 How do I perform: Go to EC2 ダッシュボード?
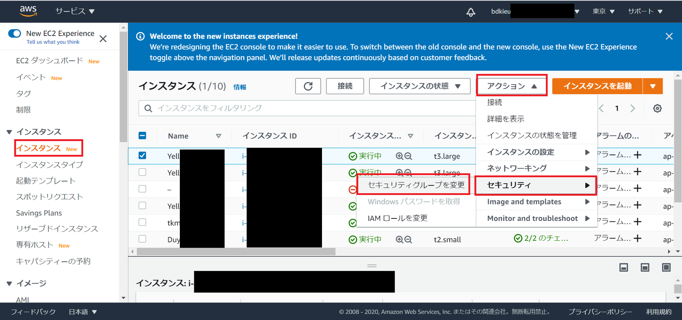tap(50, 61)
